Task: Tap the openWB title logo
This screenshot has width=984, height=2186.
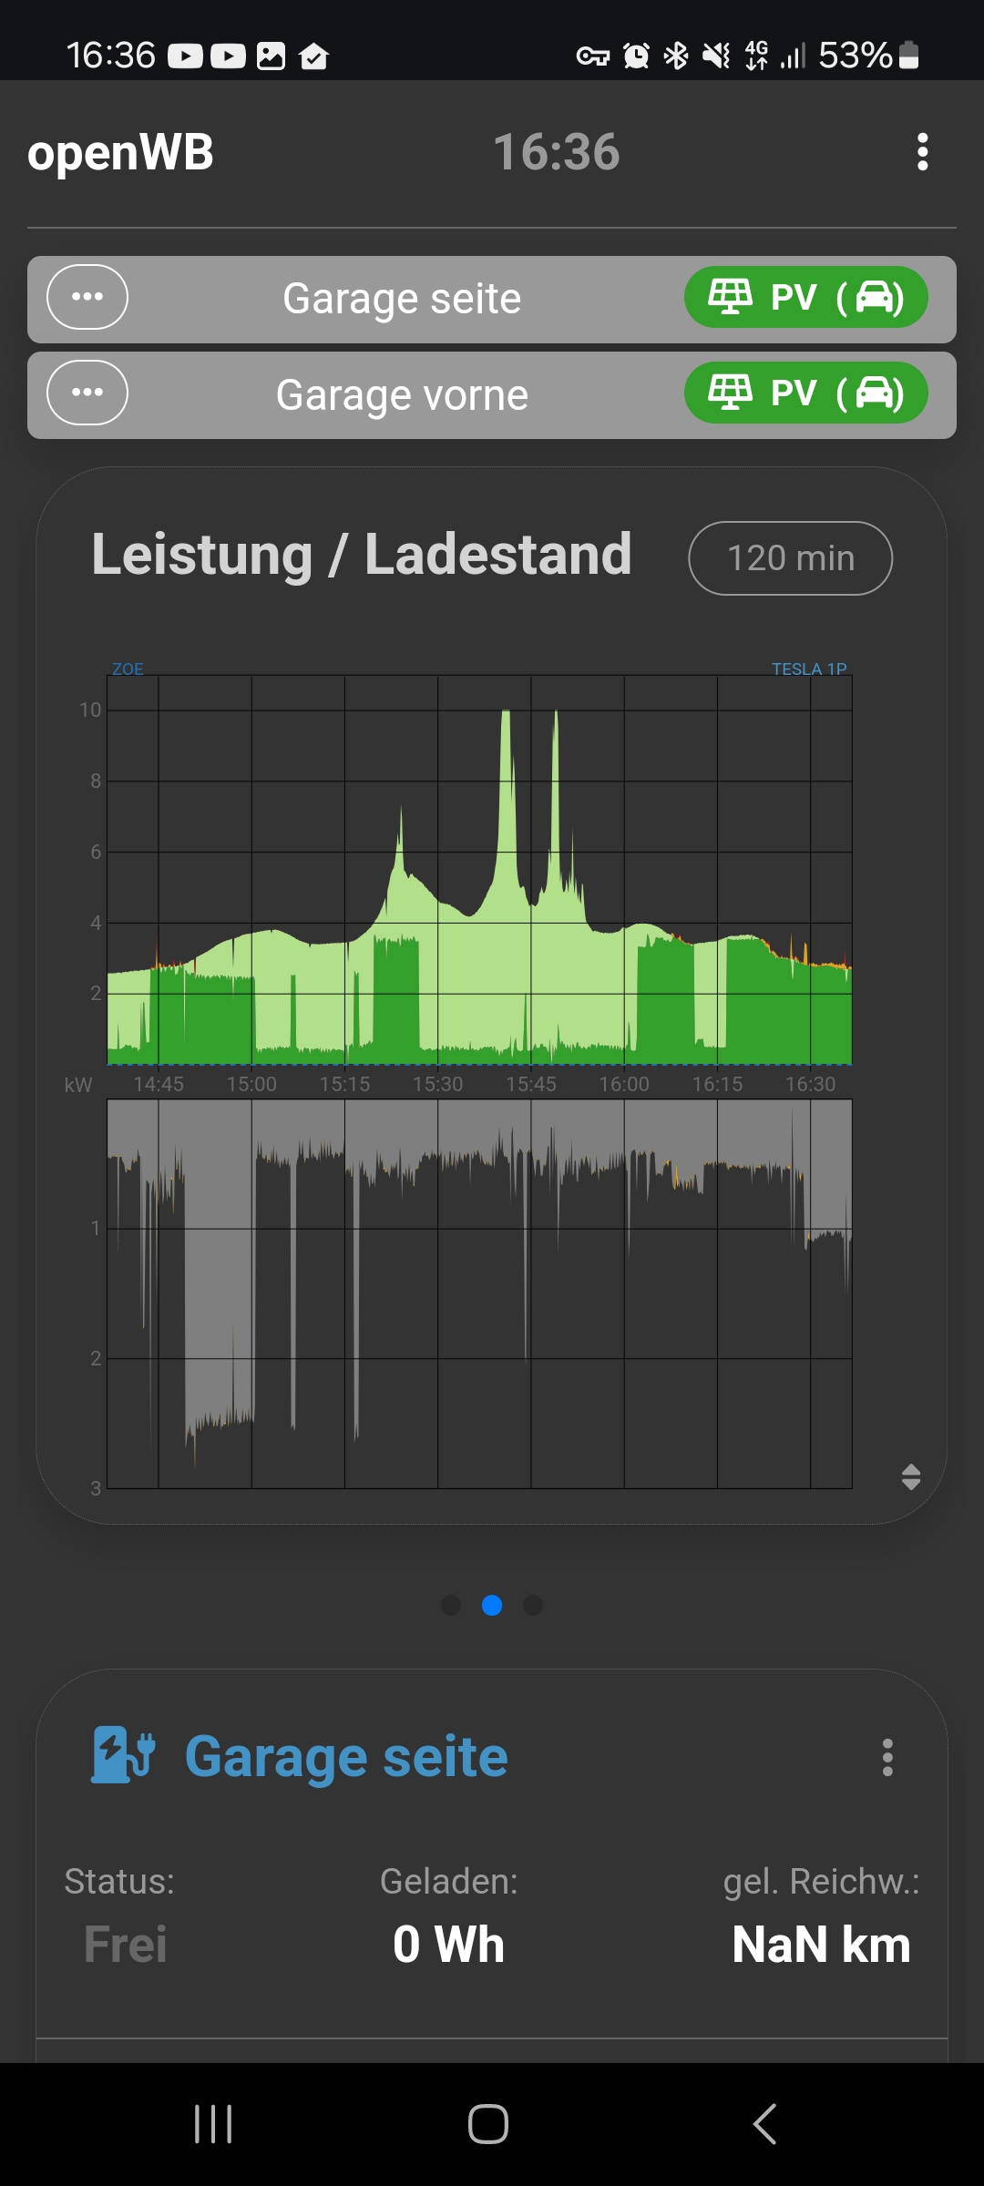Action: tap(120, 152)
